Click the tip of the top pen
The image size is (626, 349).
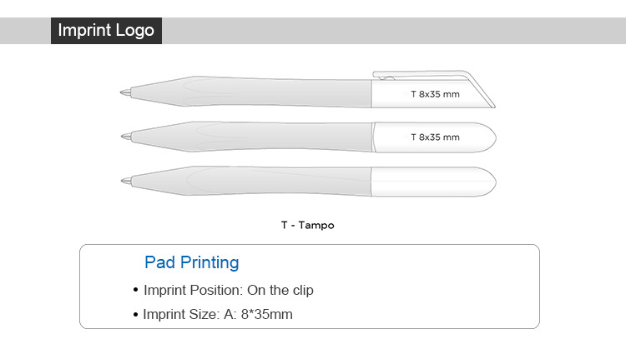point(126,92)
